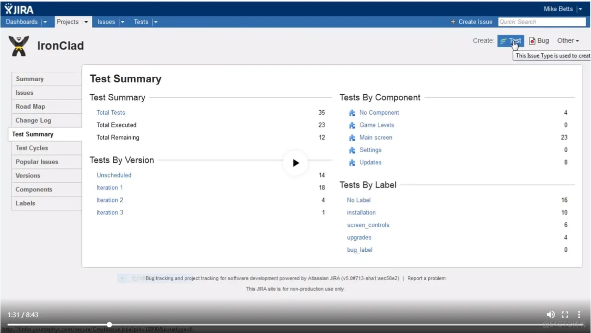Click the Game Levels component icon
Viewport: 591px width, 333px height.
pyautogui.click(x=352, y=125)
